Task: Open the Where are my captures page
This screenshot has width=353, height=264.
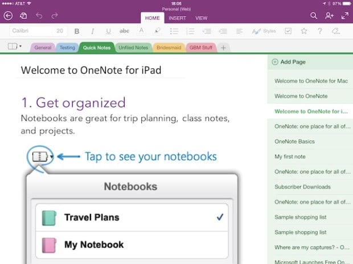Action: pos(310,248)
